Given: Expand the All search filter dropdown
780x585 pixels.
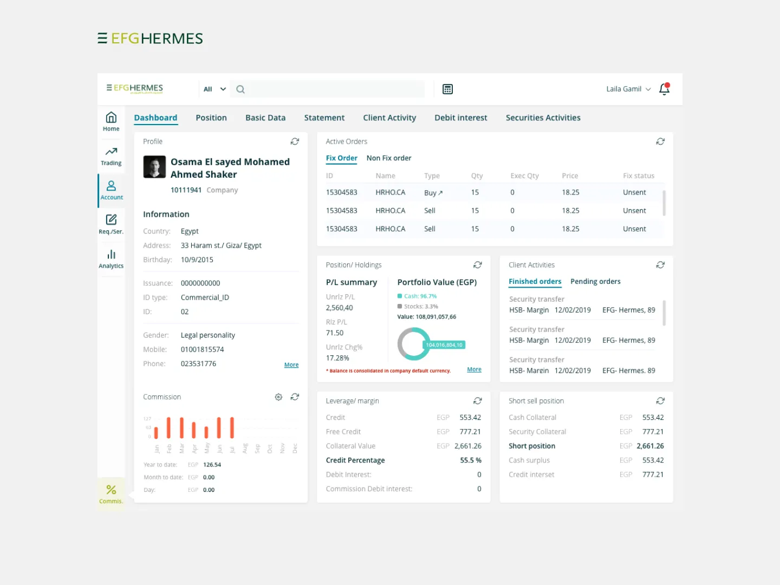Looking at the screenshot, I should (214, 89).
